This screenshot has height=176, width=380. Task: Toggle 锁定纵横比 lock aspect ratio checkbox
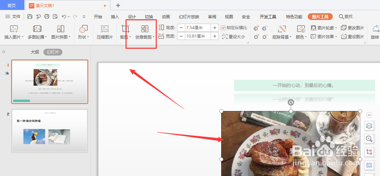(223, 28)
